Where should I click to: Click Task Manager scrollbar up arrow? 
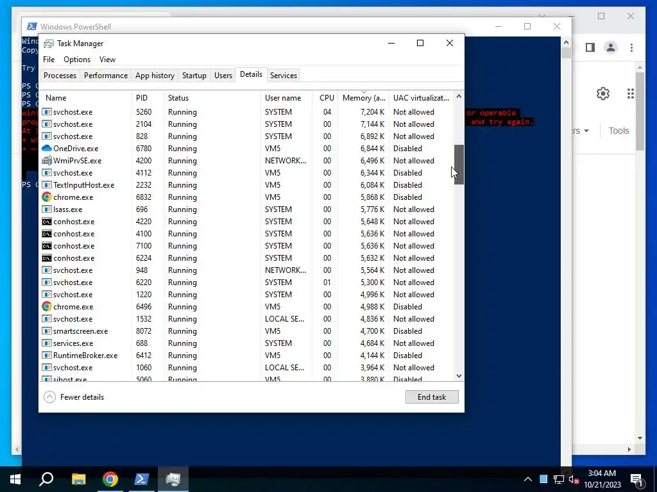click(x=459, y=96)
